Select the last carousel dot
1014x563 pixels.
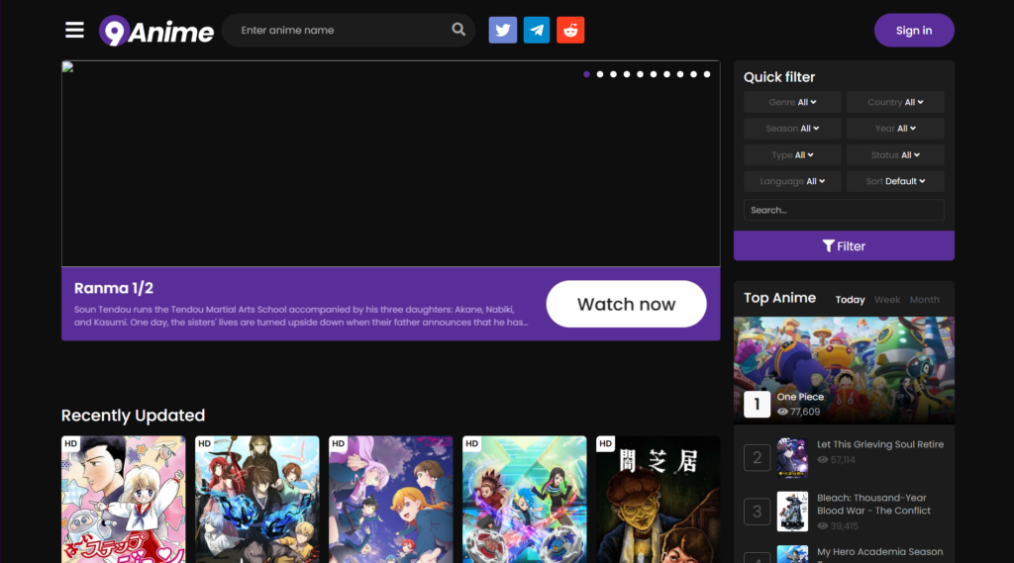707,74
